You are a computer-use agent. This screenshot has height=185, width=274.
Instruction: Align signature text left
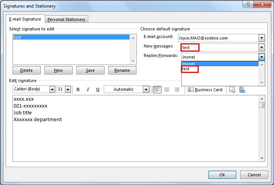tap(157, 90)
